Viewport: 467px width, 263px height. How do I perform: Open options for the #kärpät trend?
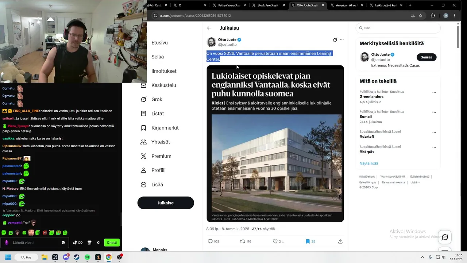coord(434,148)
